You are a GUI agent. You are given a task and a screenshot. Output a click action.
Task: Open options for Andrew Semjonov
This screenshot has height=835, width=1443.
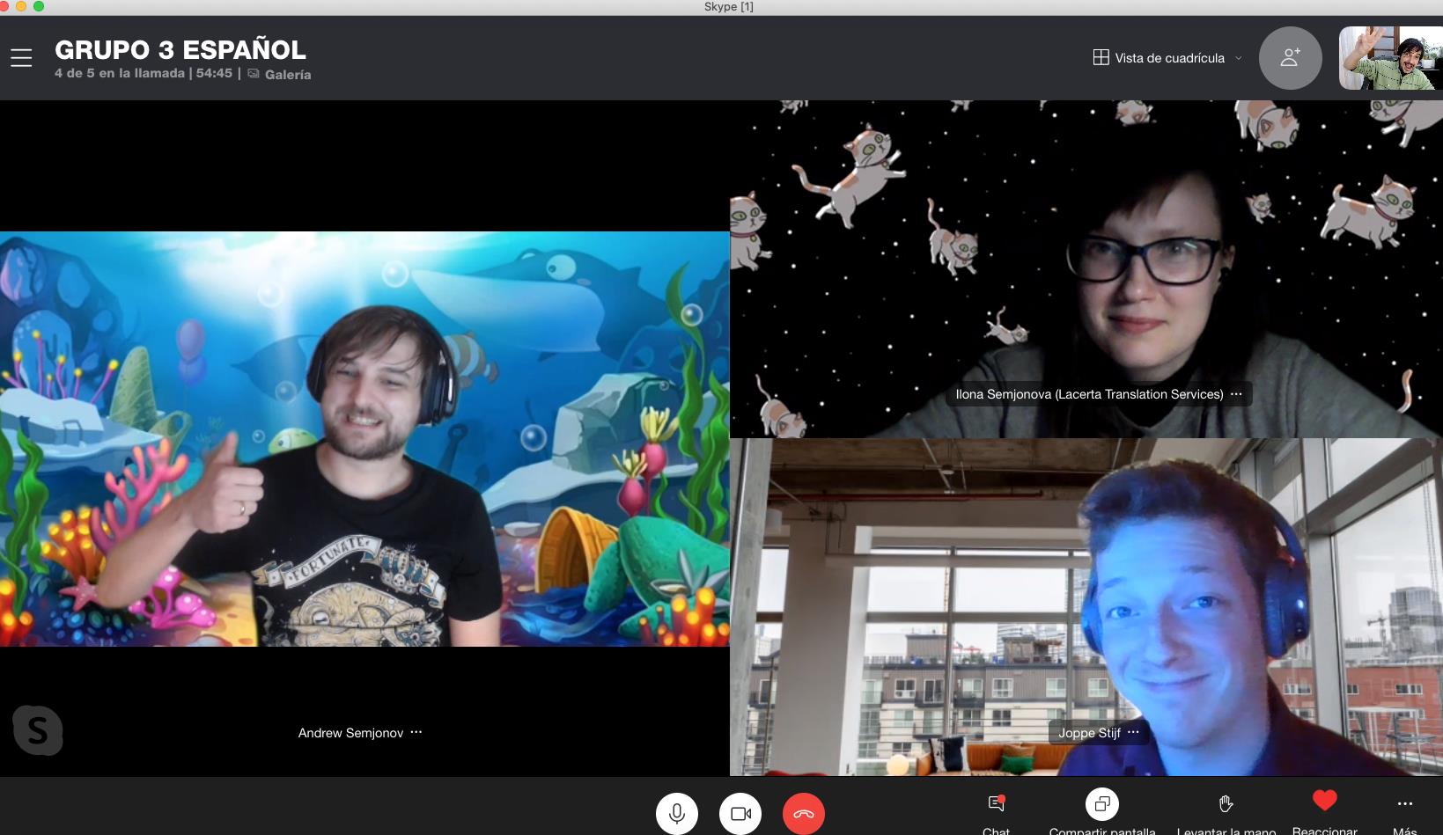point(416,732)
